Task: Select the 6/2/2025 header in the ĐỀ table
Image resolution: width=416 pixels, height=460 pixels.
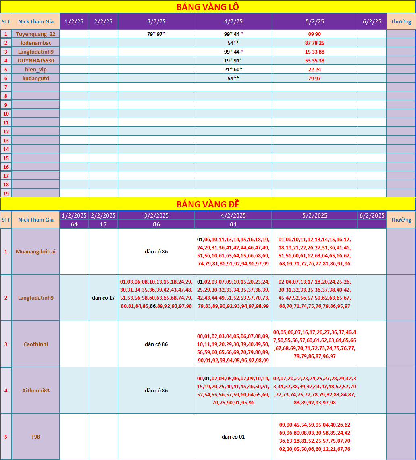Action: pyautogui.click(x=372, y=215)
